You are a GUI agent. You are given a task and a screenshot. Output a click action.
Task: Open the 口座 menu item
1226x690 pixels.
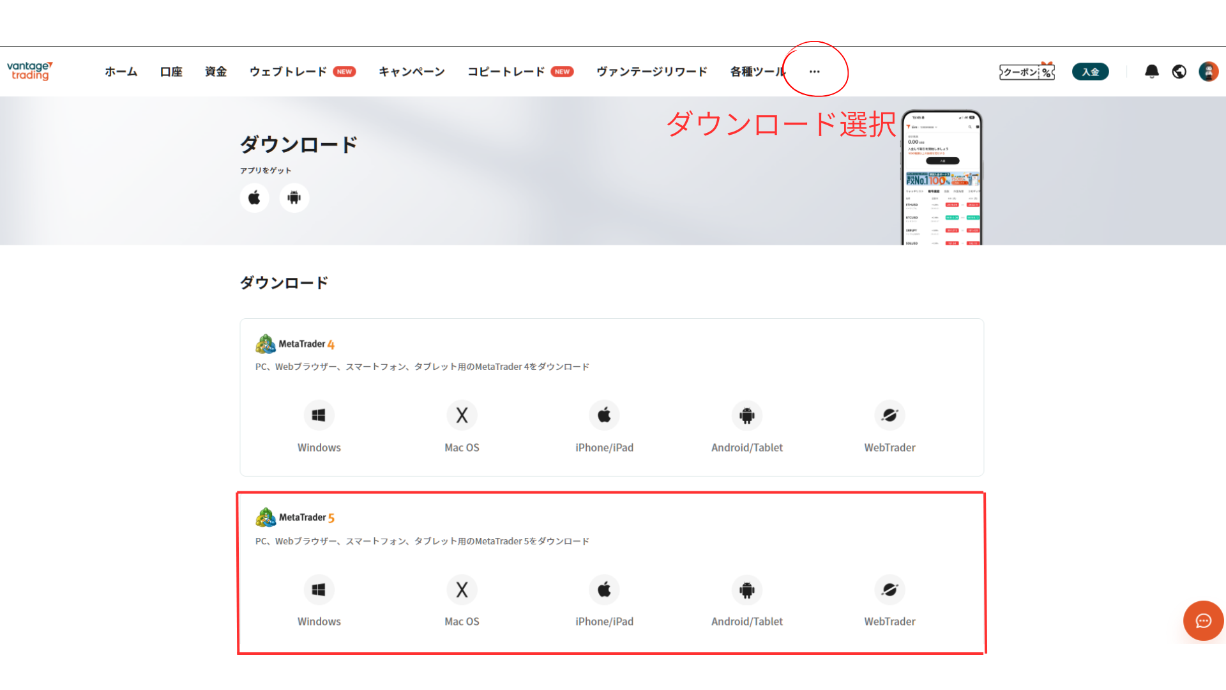pyautogui.click(x=171, y=72)
